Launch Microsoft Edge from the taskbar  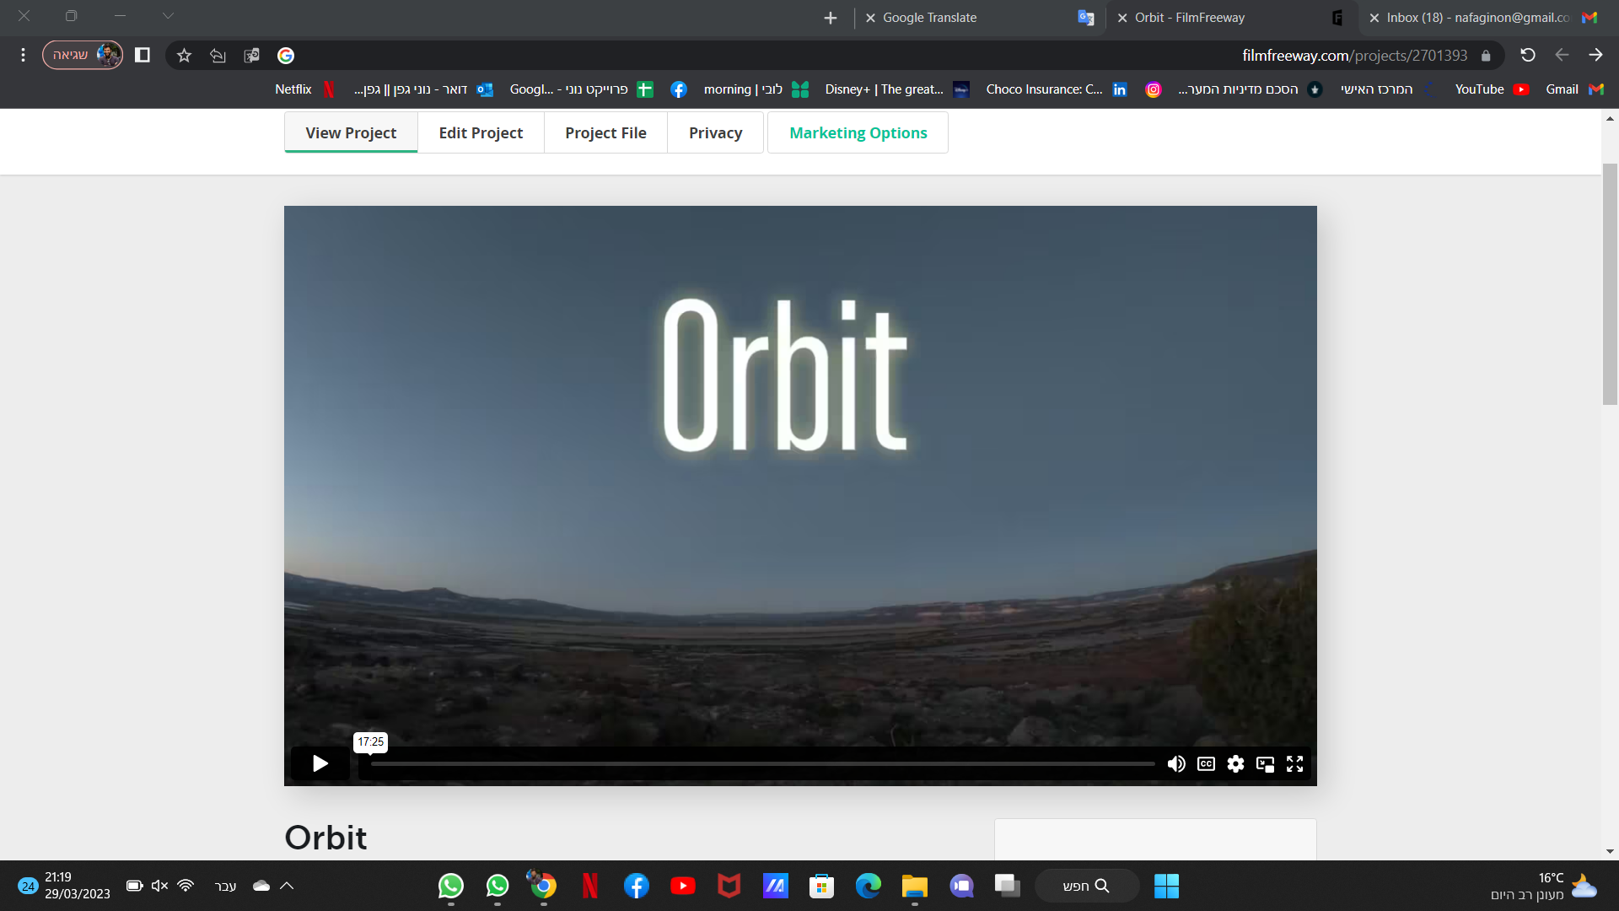coord(868,886)
